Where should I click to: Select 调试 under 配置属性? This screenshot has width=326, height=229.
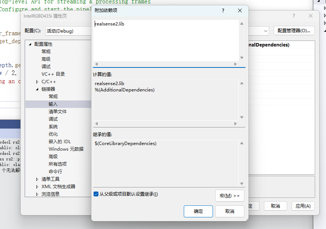click(46, 67)
